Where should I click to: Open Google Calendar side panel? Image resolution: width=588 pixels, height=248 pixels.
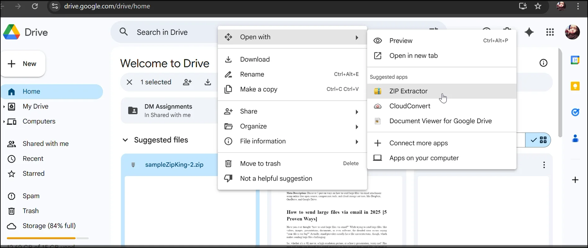[575, 60]
